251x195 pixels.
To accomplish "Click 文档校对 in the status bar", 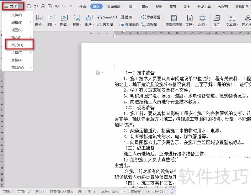I will [x=155, y=192].
